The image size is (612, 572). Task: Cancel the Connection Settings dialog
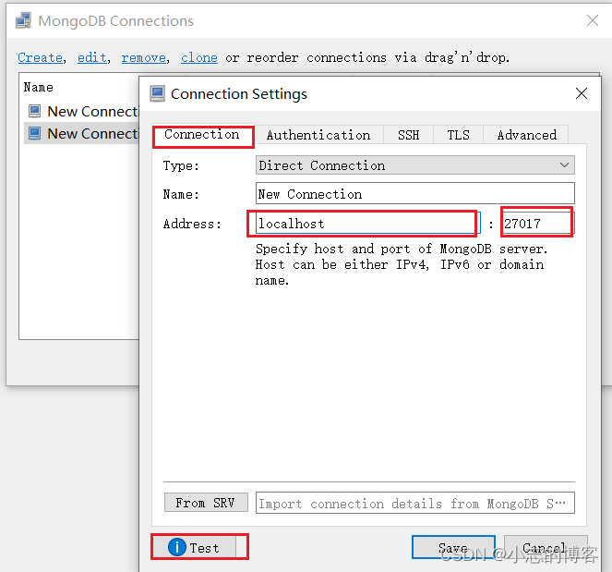pos(546,547)
